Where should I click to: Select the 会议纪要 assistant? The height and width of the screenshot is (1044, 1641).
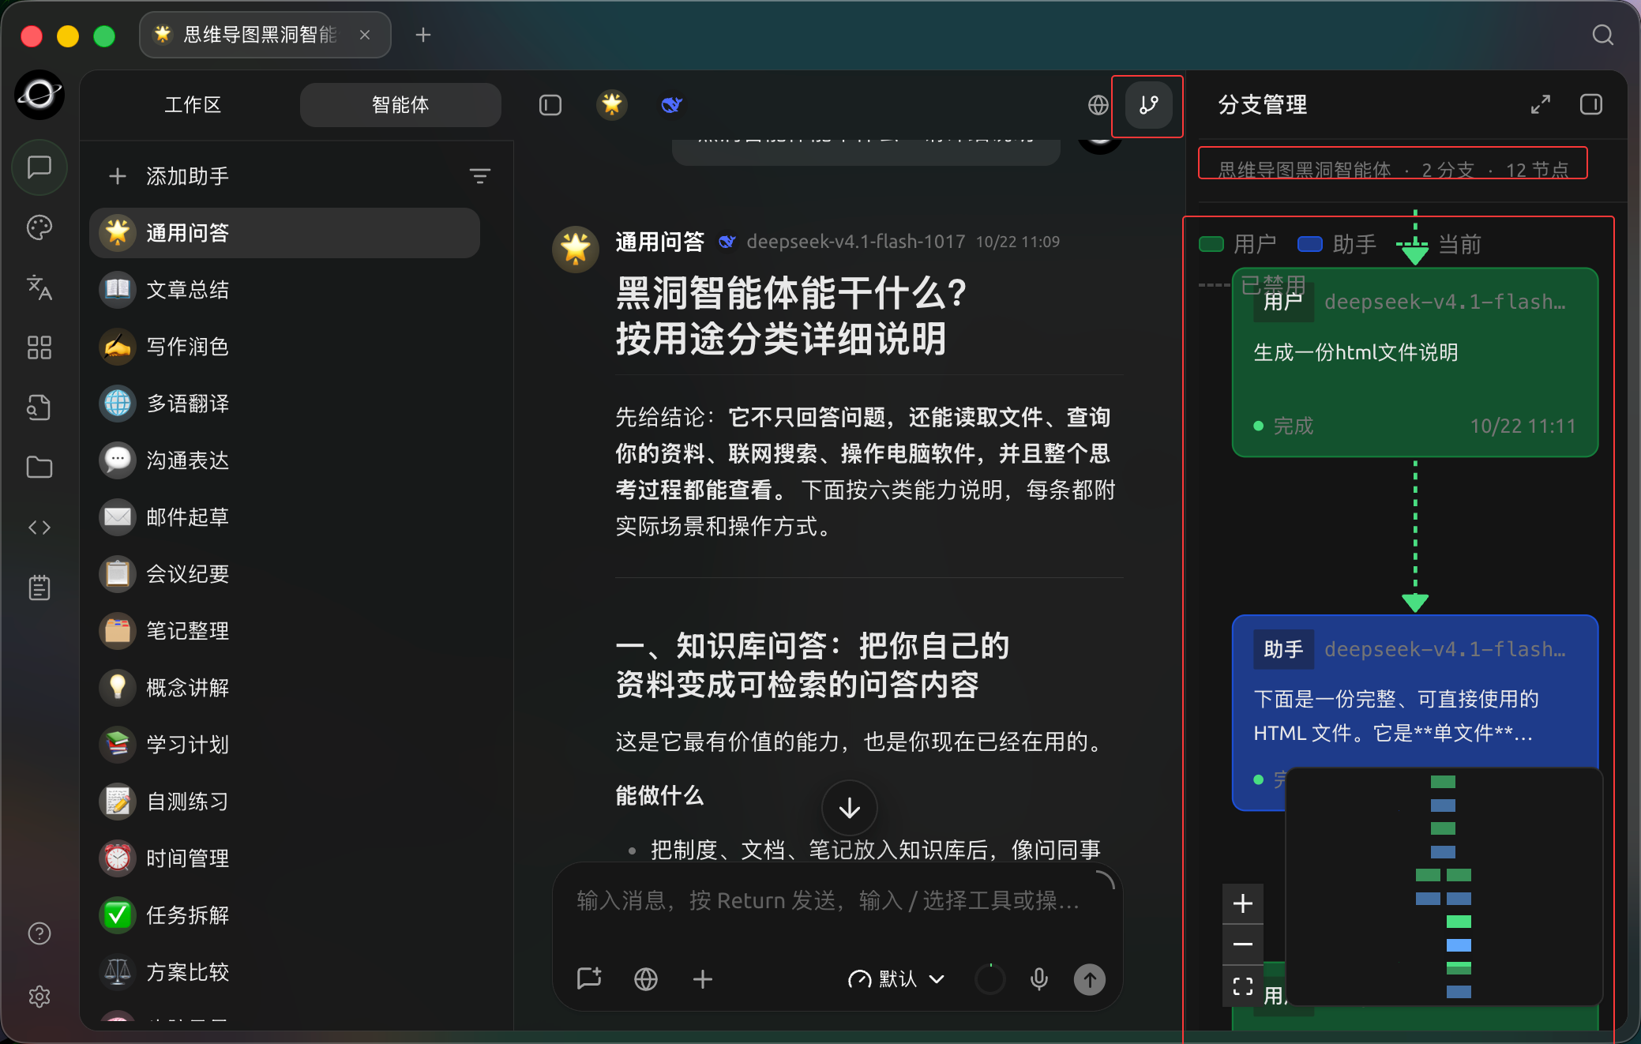click(285, 574)
